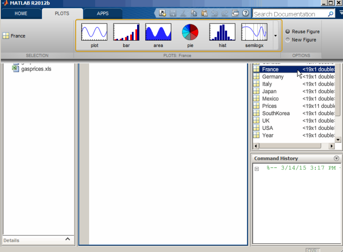Image resolution: width=343 pixels, height=252 pixels.
Task: Collapse the 3/14/15 command history session
Action: click(257, 169)
